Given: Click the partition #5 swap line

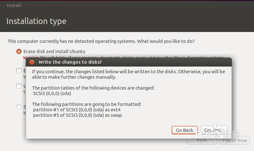Looking at the screenshot, I should [77, 115].
